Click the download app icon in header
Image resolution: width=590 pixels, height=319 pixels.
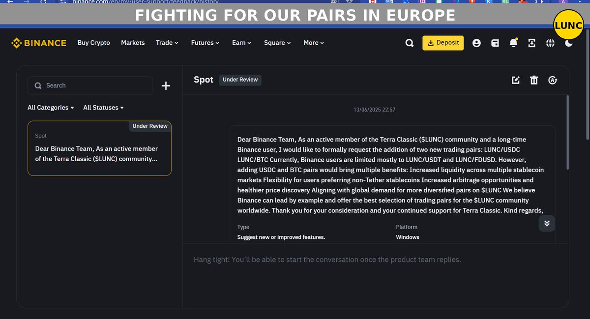point(531,43)
